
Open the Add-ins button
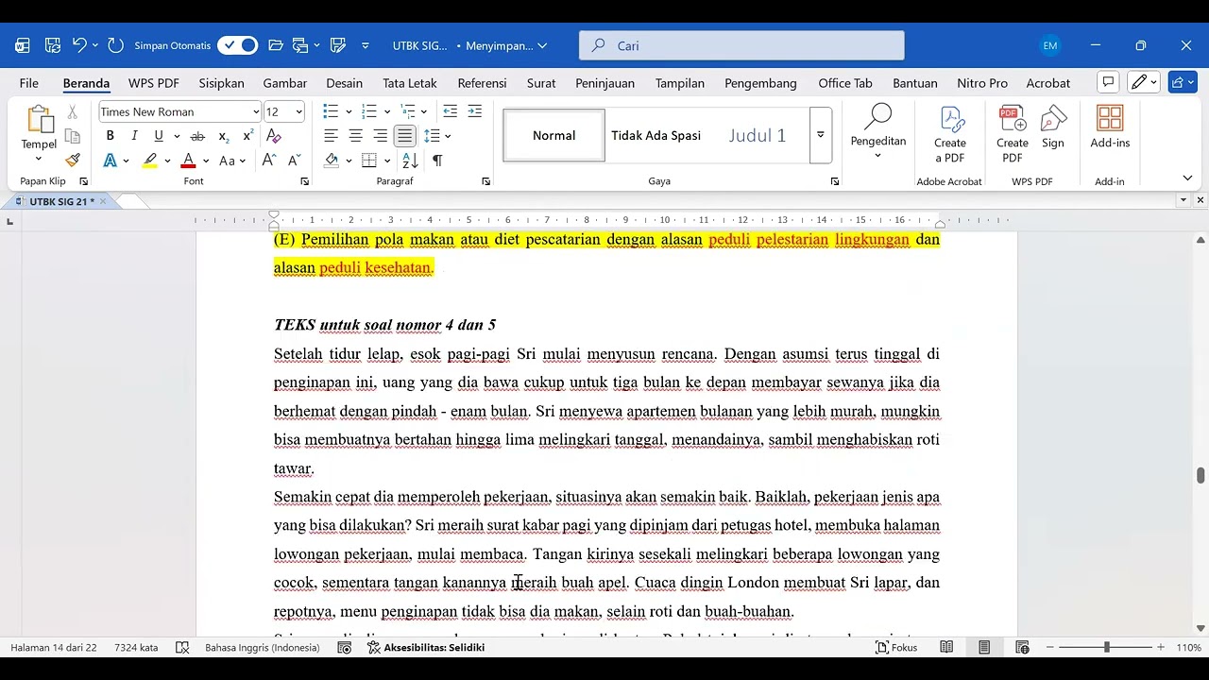[1110, 127]
